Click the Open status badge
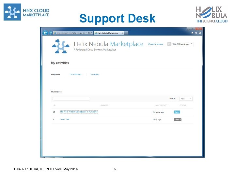The image size is (235, 176). [177, 112]
